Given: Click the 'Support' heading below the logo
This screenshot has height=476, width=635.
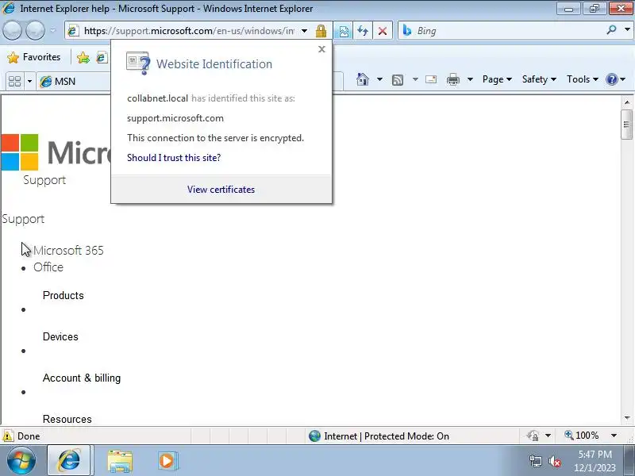Looking at the screenshot, I should (x=44, y=180).
